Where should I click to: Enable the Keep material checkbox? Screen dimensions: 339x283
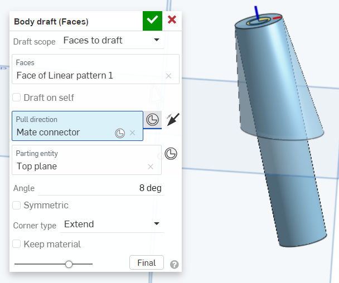click(16, 244)
